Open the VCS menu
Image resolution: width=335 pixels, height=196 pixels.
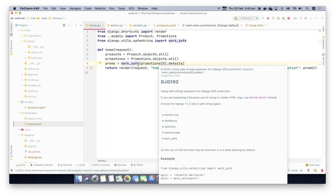[x=131, y=8]
